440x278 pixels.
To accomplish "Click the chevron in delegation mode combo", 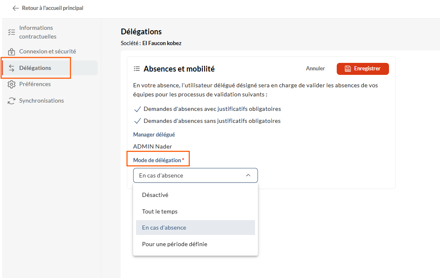I will click(248, 175).
